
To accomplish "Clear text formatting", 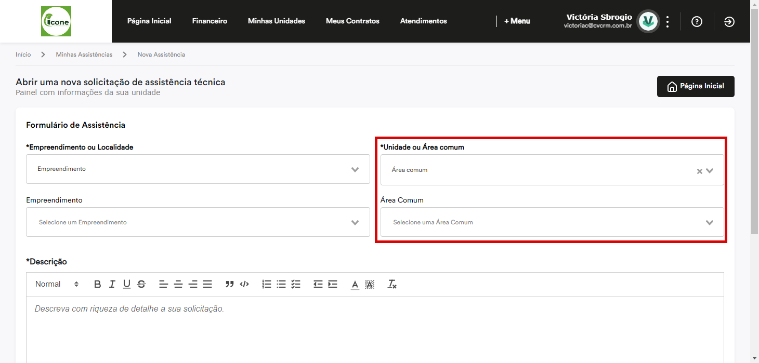I will click(392, 284).
